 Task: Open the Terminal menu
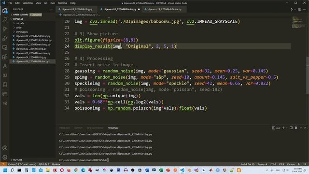tap(62, 3)
